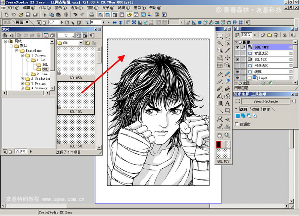Select the Move Layer tool

click(x=227, y=58)
